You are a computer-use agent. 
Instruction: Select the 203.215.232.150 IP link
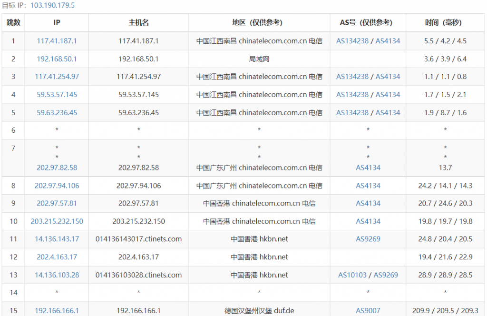click(57, 221)
